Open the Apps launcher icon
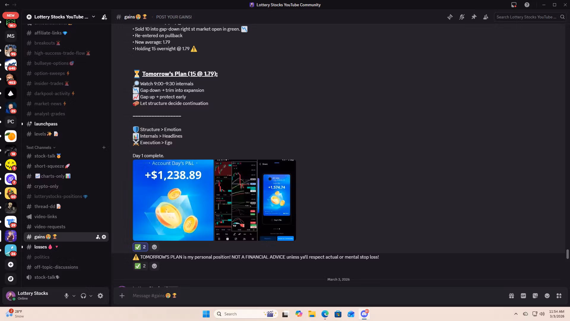The width and height of the screenshot is (570, 321). click(559, 296)
